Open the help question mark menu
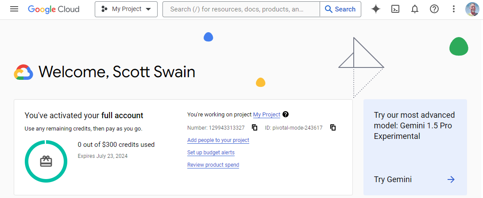This screenshot has width=483, height=198. point(434,9)
